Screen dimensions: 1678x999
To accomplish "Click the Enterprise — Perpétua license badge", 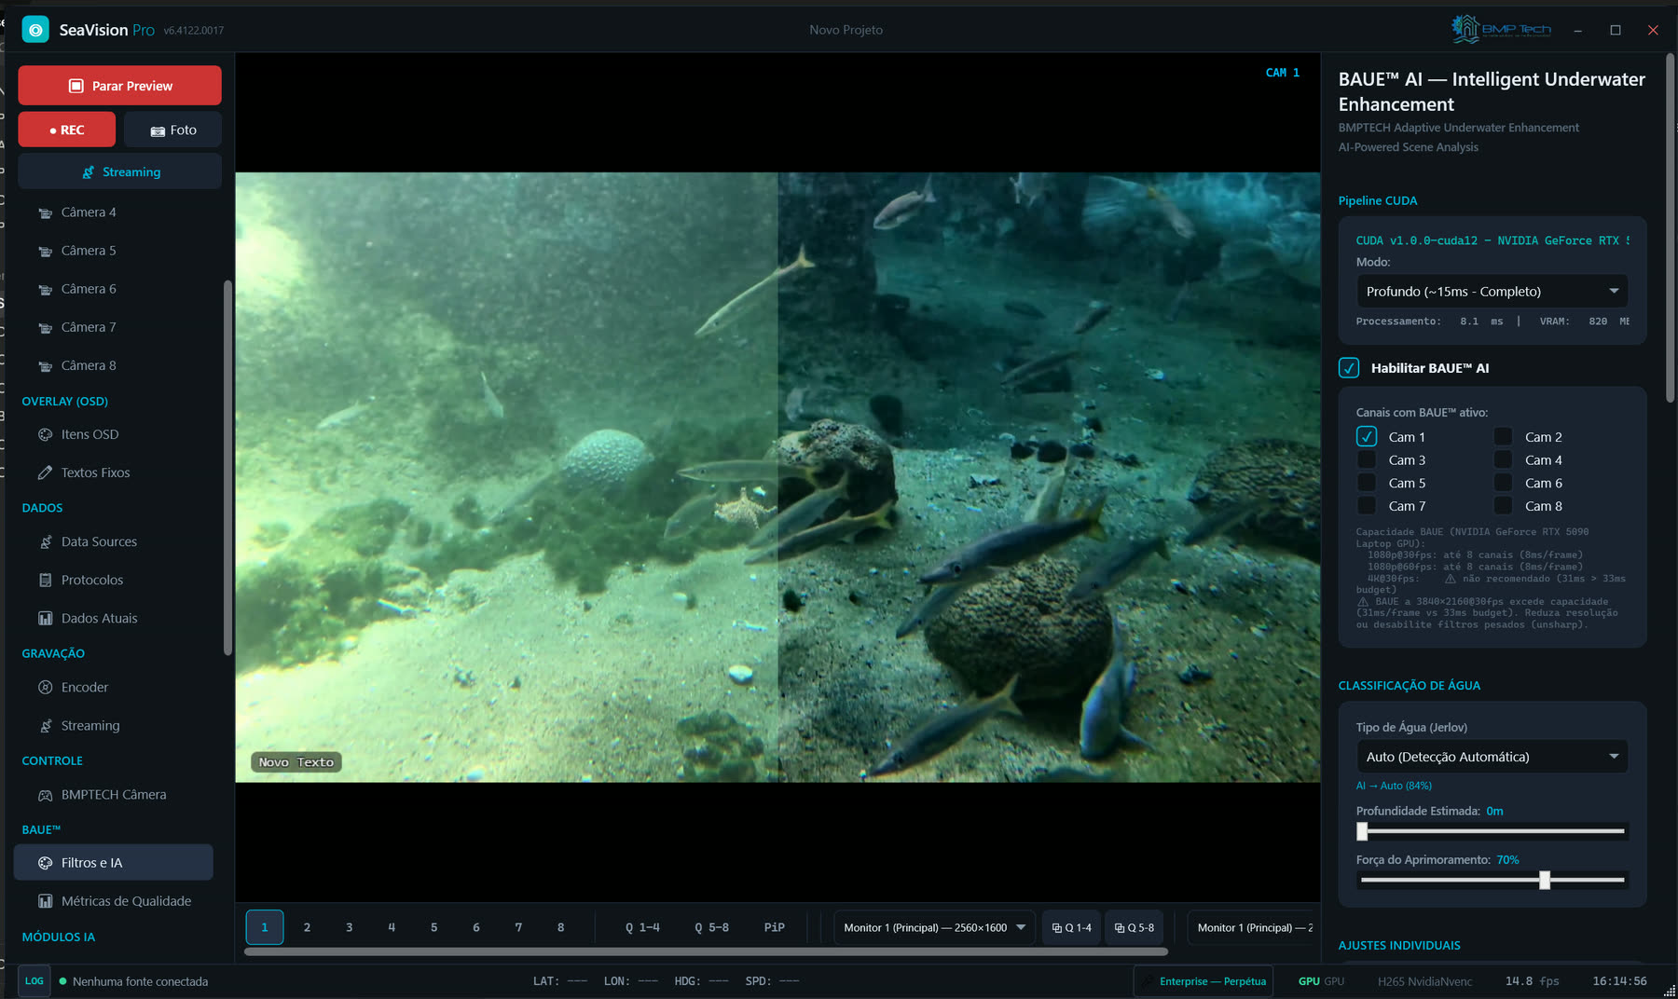I will [x=1203, y=981].
